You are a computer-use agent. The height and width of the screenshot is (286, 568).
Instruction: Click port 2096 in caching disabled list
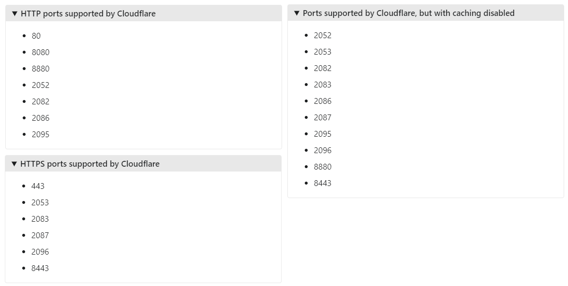tap(323, 150)
